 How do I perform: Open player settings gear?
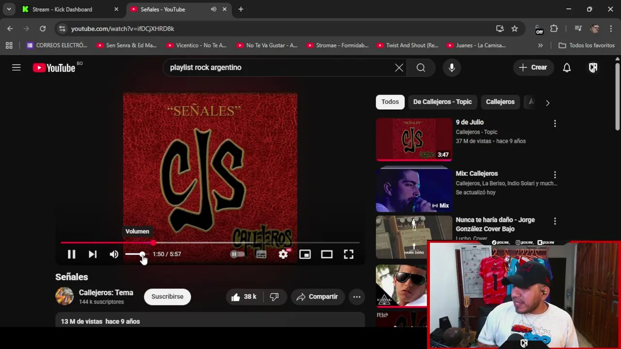click(x=283, y=254)
